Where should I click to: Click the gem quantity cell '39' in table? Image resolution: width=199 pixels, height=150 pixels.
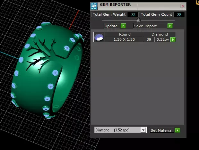[149, 39]
